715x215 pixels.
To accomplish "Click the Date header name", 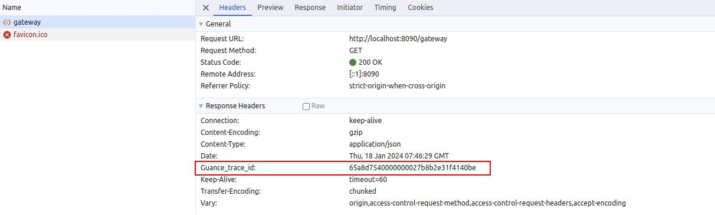I will pos(209,156).
